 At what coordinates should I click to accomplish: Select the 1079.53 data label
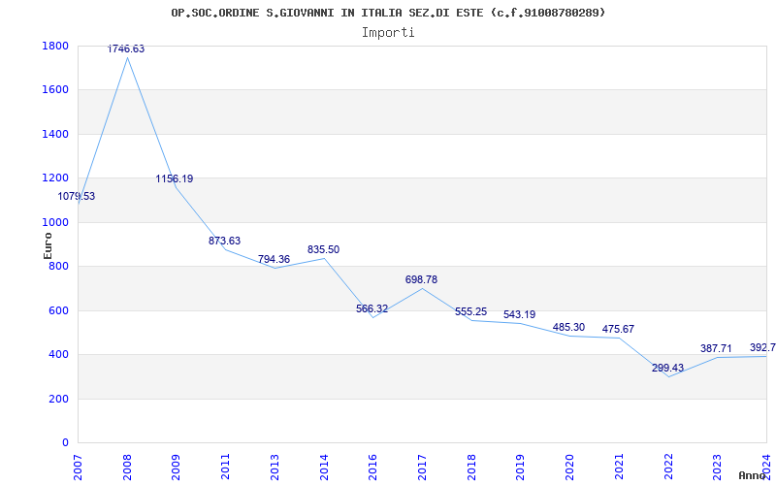[x=77, y=196]
